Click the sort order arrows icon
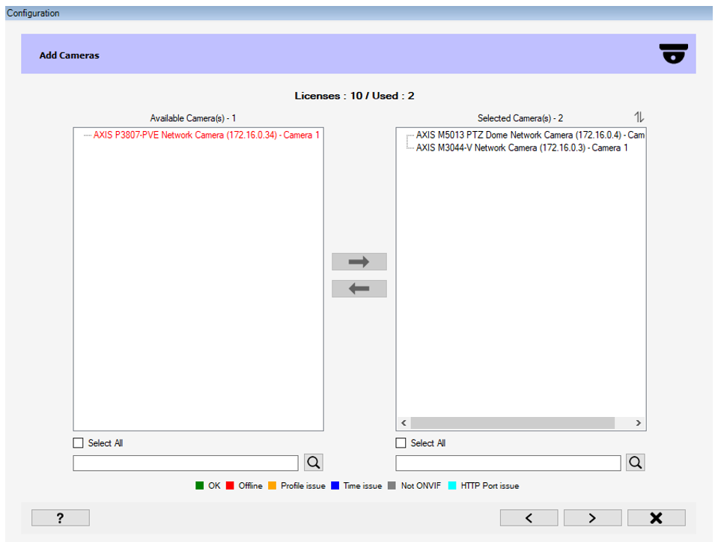718x551 pixels. pos(639,117)
